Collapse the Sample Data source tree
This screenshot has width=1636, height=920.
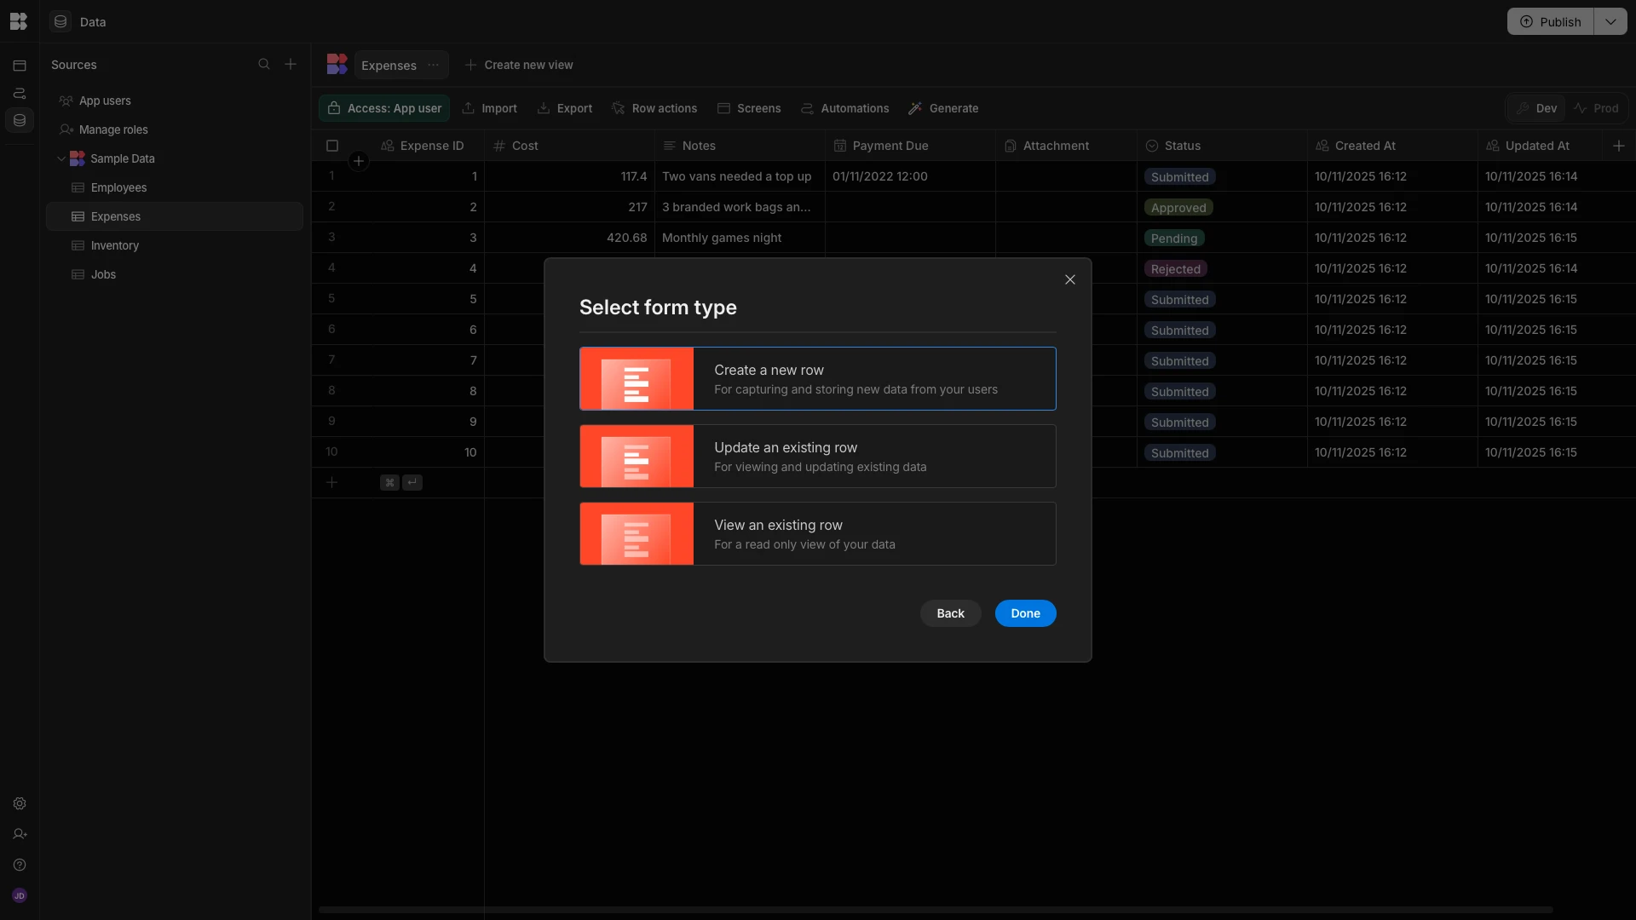point(61,158)
